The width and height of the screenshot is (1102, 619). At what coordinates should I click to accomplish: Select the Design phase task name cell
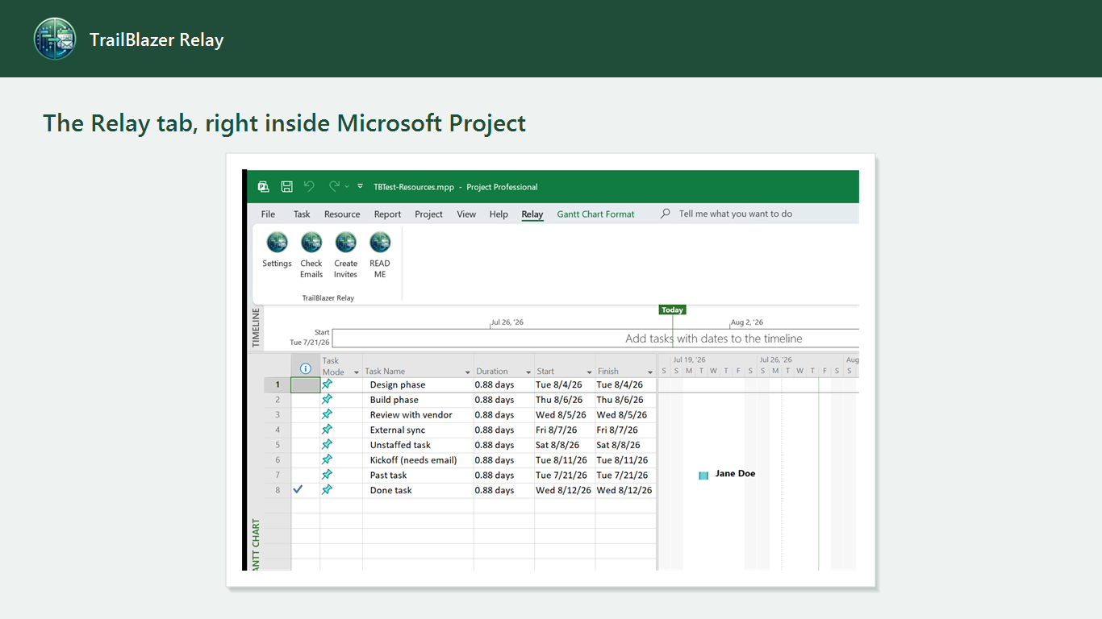point(418,384)
